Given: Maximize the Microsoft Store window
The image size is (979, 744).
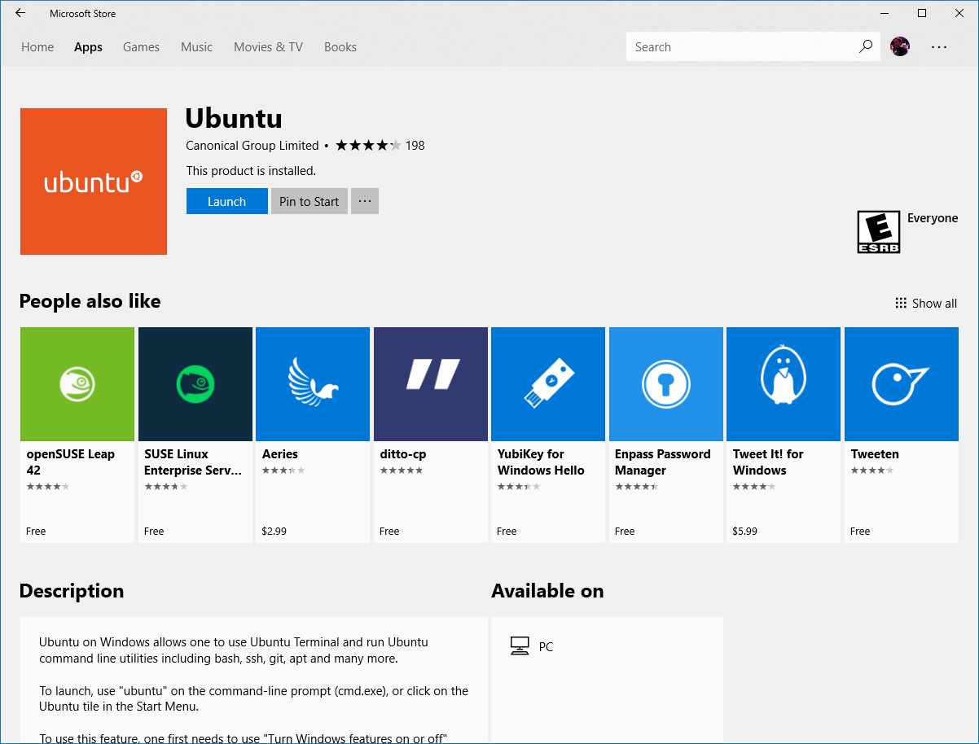Looking at the screenshot, I should pos(922,13).
